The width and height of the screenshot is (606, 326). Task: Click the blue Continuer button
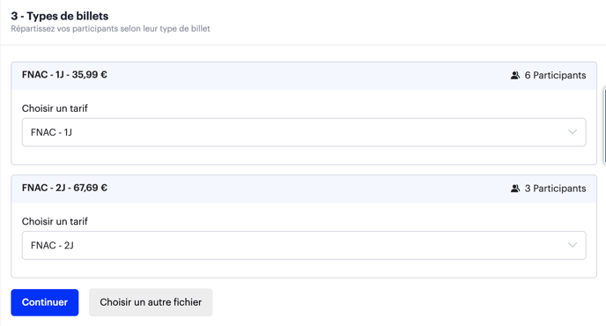click(x=45, y=302)
